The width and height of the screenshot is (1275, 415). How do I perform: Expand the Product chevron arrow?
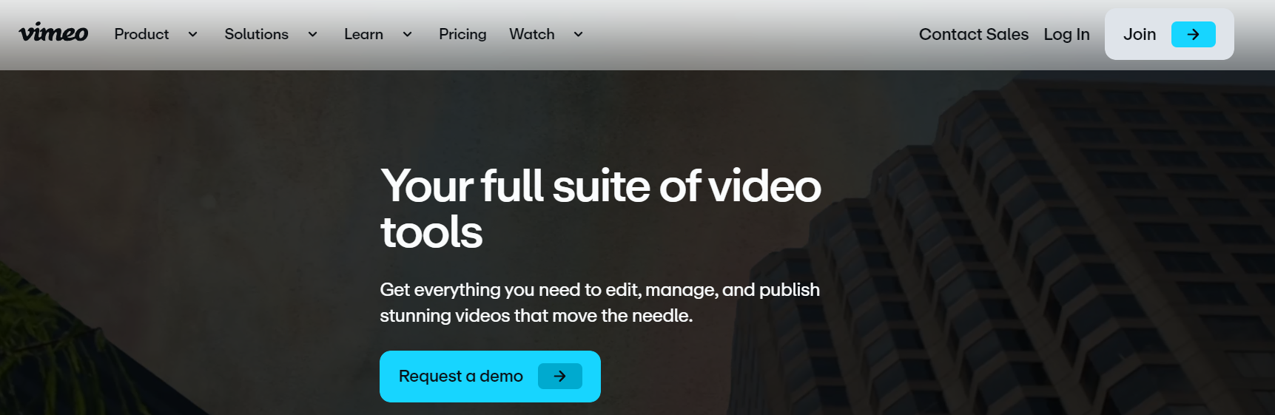(x=192, y=34)
